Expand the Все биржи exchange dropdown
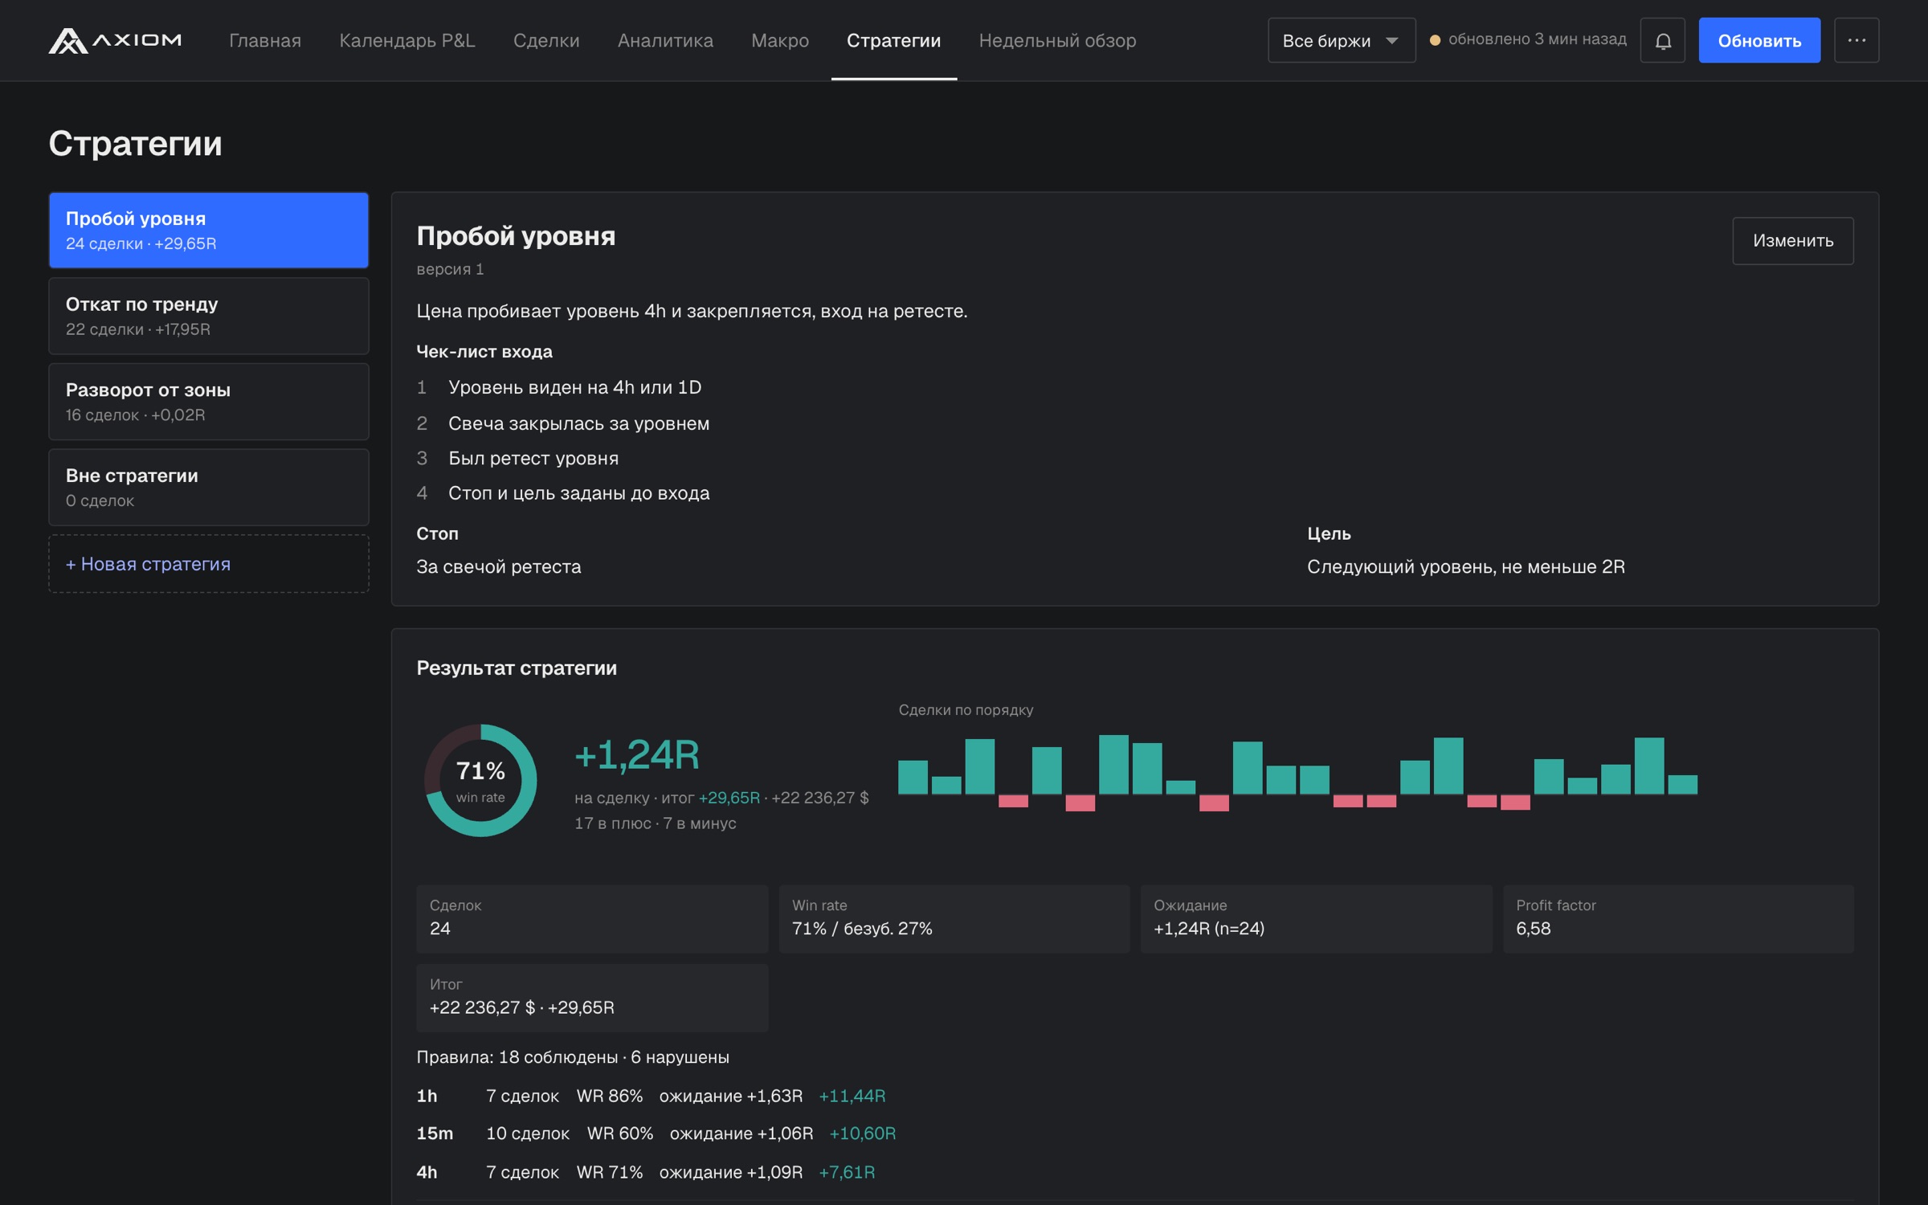1928x1205 pixels. tap(1342, 40)
